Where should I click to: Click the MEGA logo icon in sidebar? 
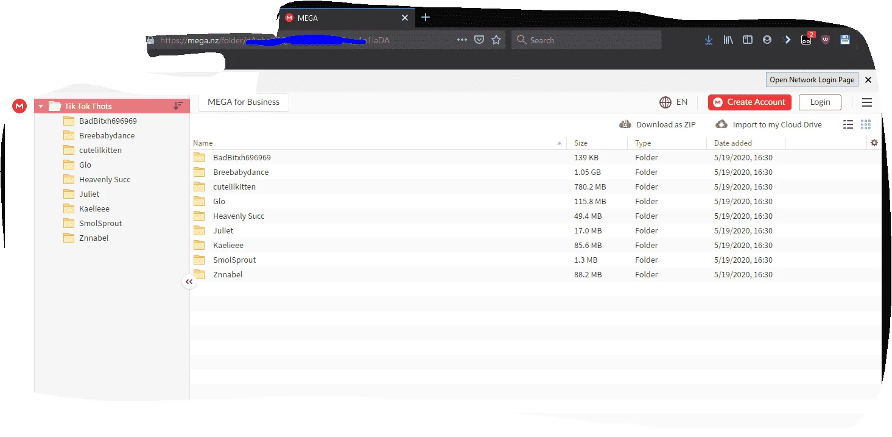(x=19, y=106)
